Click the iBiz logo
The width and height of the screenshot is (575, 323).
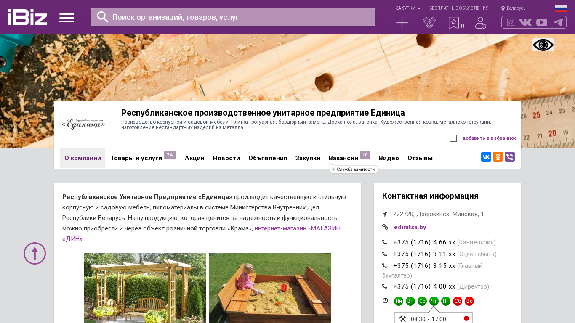coord(27,17)
